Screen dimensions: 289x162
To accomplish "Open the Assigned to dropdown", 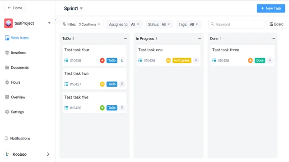I will click(x=124, y=24).
